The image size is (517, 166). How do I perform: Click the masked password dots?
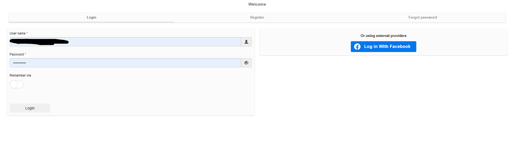coord(19,63)
